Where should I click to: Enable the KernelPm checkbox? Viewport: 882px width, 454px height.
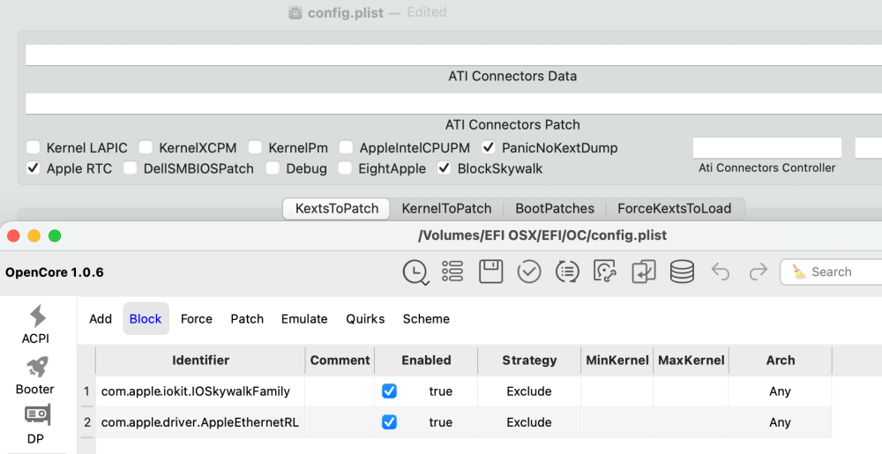click(x=256, y=147)
